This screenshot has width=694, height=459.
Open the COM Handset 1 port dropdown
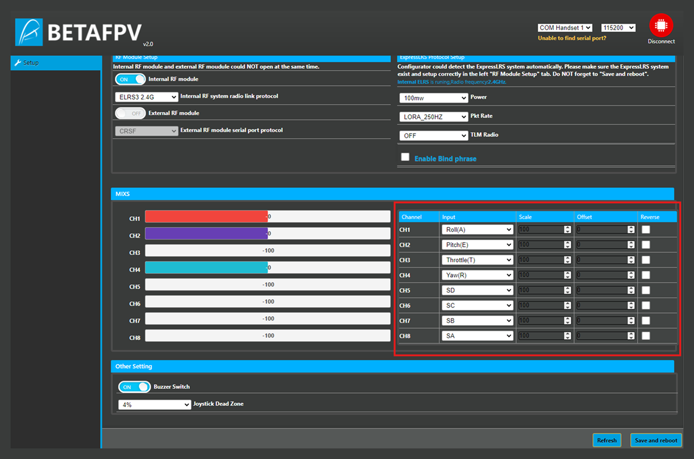point(565,28)
